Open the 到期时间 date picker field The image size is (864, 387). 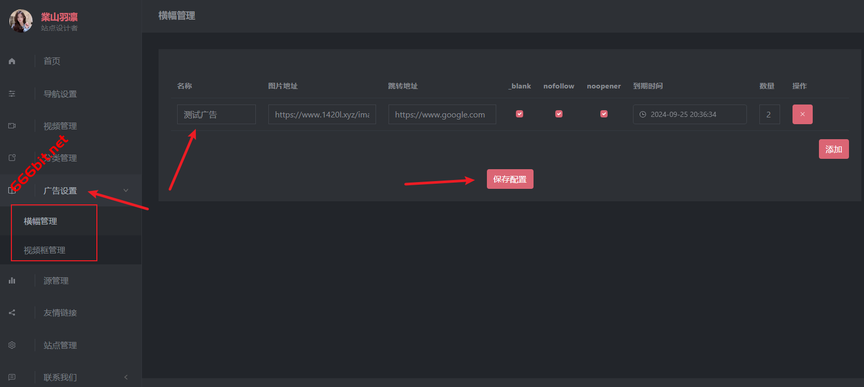690,114
